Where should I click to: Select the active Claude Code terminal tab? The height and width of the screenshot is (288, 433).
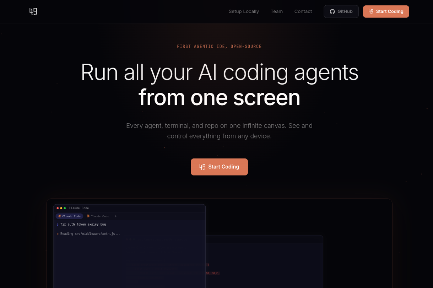click(69, 216)
